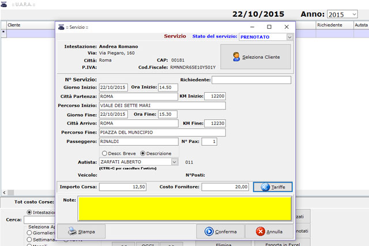Click the Cerca search field in main window

click(40, 220)
